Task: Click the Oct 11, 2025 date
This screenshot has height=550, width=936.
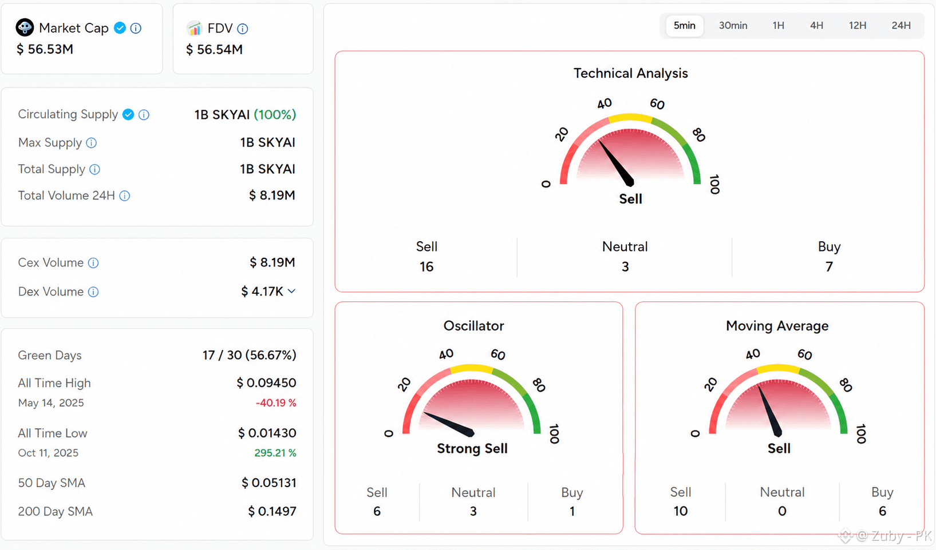Action: pyautogui.click(x=48, y=453)
